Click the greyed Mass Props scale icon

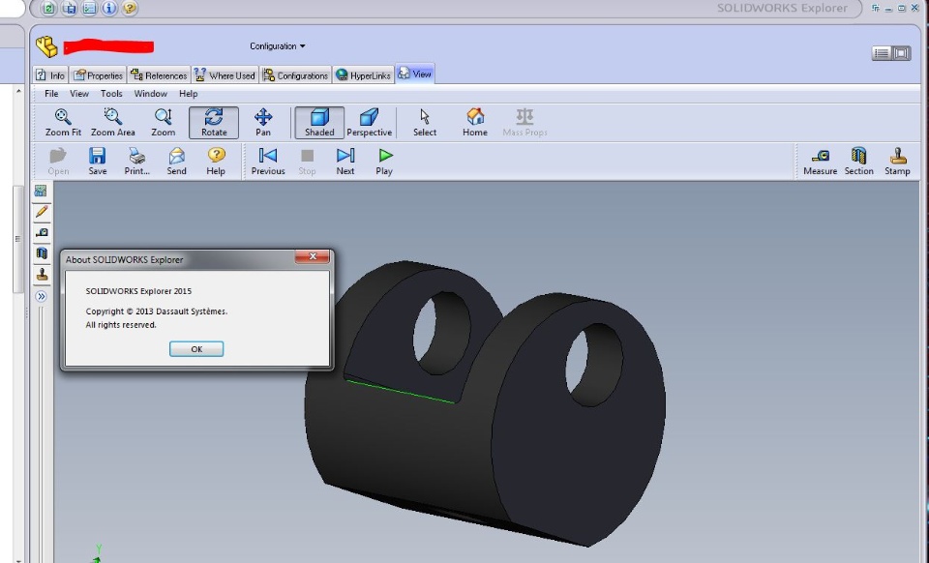pos(524,117)
